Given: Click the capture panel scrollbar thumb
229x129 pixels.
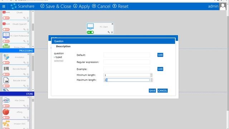Looking at the screenshot, I should pyautogui.click(x=33, y=27).
